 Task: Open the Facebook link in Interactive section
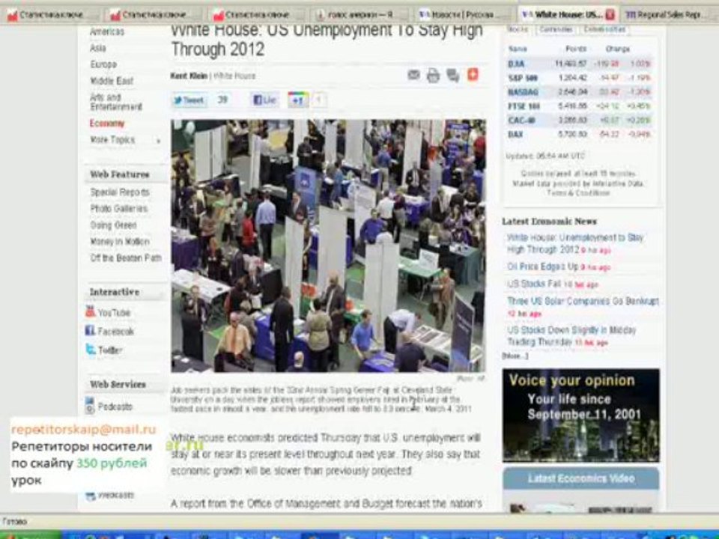pyautogui.click(x=109, y=331)
